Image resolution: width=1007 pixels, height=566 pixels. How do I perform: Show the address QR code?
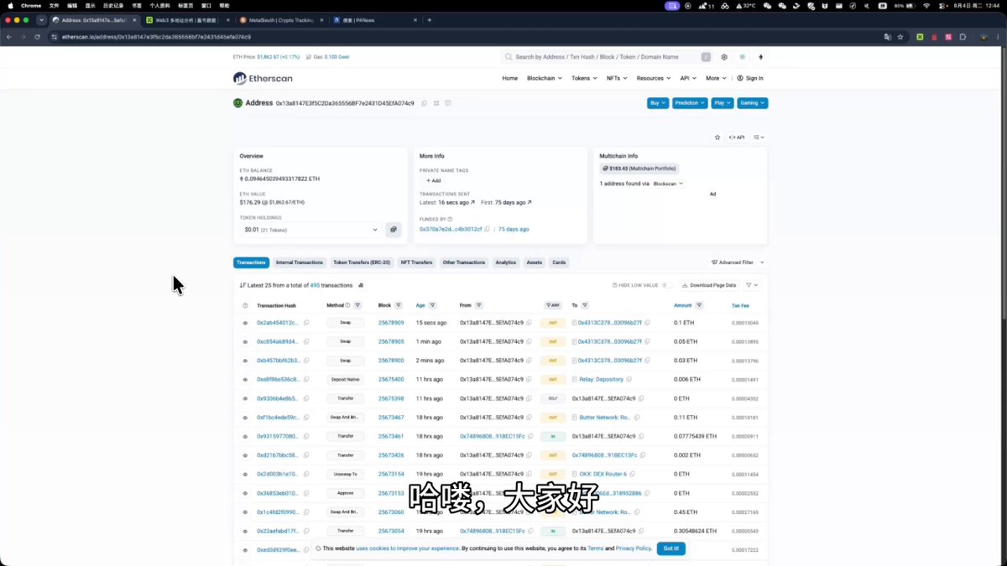pos(436,103)
